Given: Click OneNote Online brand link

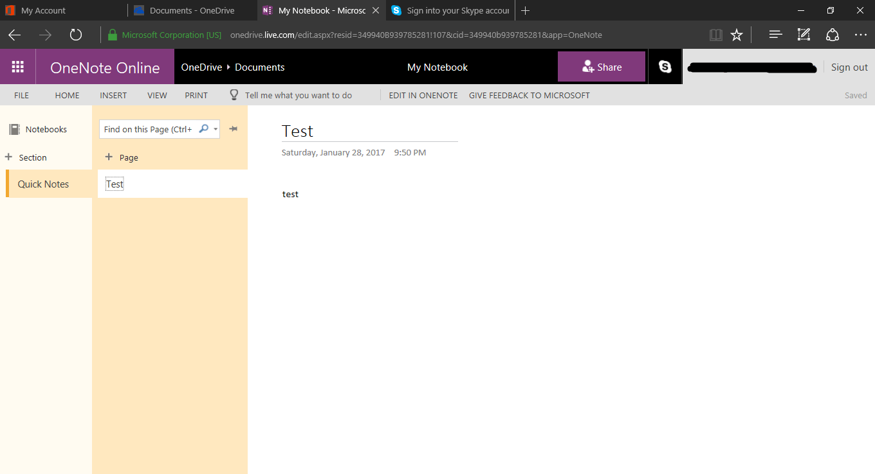Looking at the screenshot, I should coord(105,67).
